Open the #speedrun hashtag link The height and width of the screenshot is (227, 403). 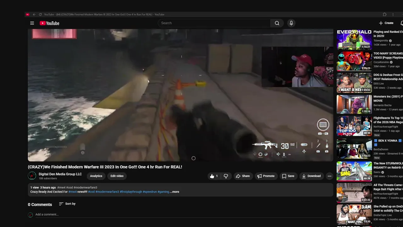pyautogui.click(x=150, y=192)
